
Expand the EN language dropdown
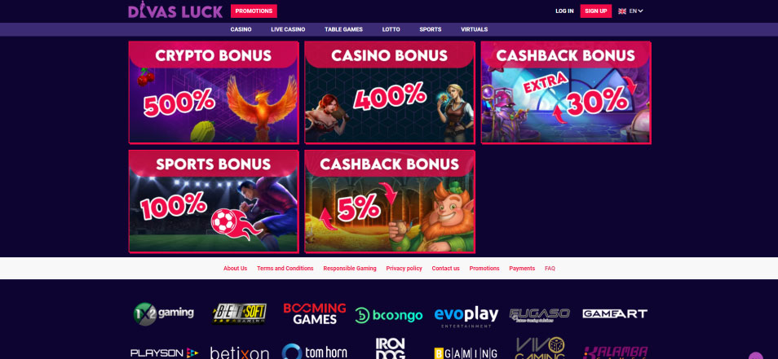click(636, 11)
